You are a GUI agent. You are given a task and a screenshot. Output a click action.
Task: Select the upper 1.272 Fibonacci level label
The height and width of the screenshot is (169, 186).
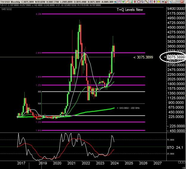[x=39, y=85]
